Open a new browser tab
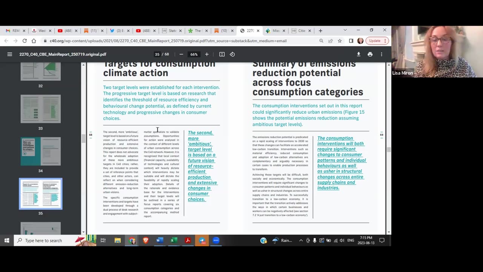Viewport: 483px width, 272px height. (320, 31)
